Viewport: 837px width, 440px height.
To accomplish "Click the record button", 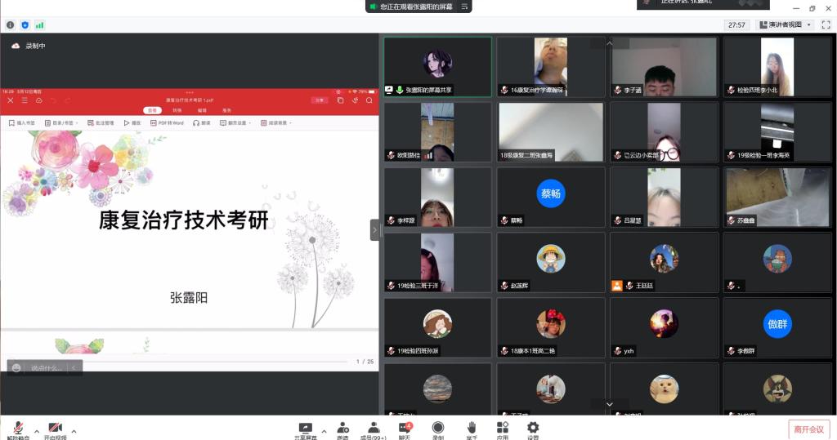I will [438, 429].
